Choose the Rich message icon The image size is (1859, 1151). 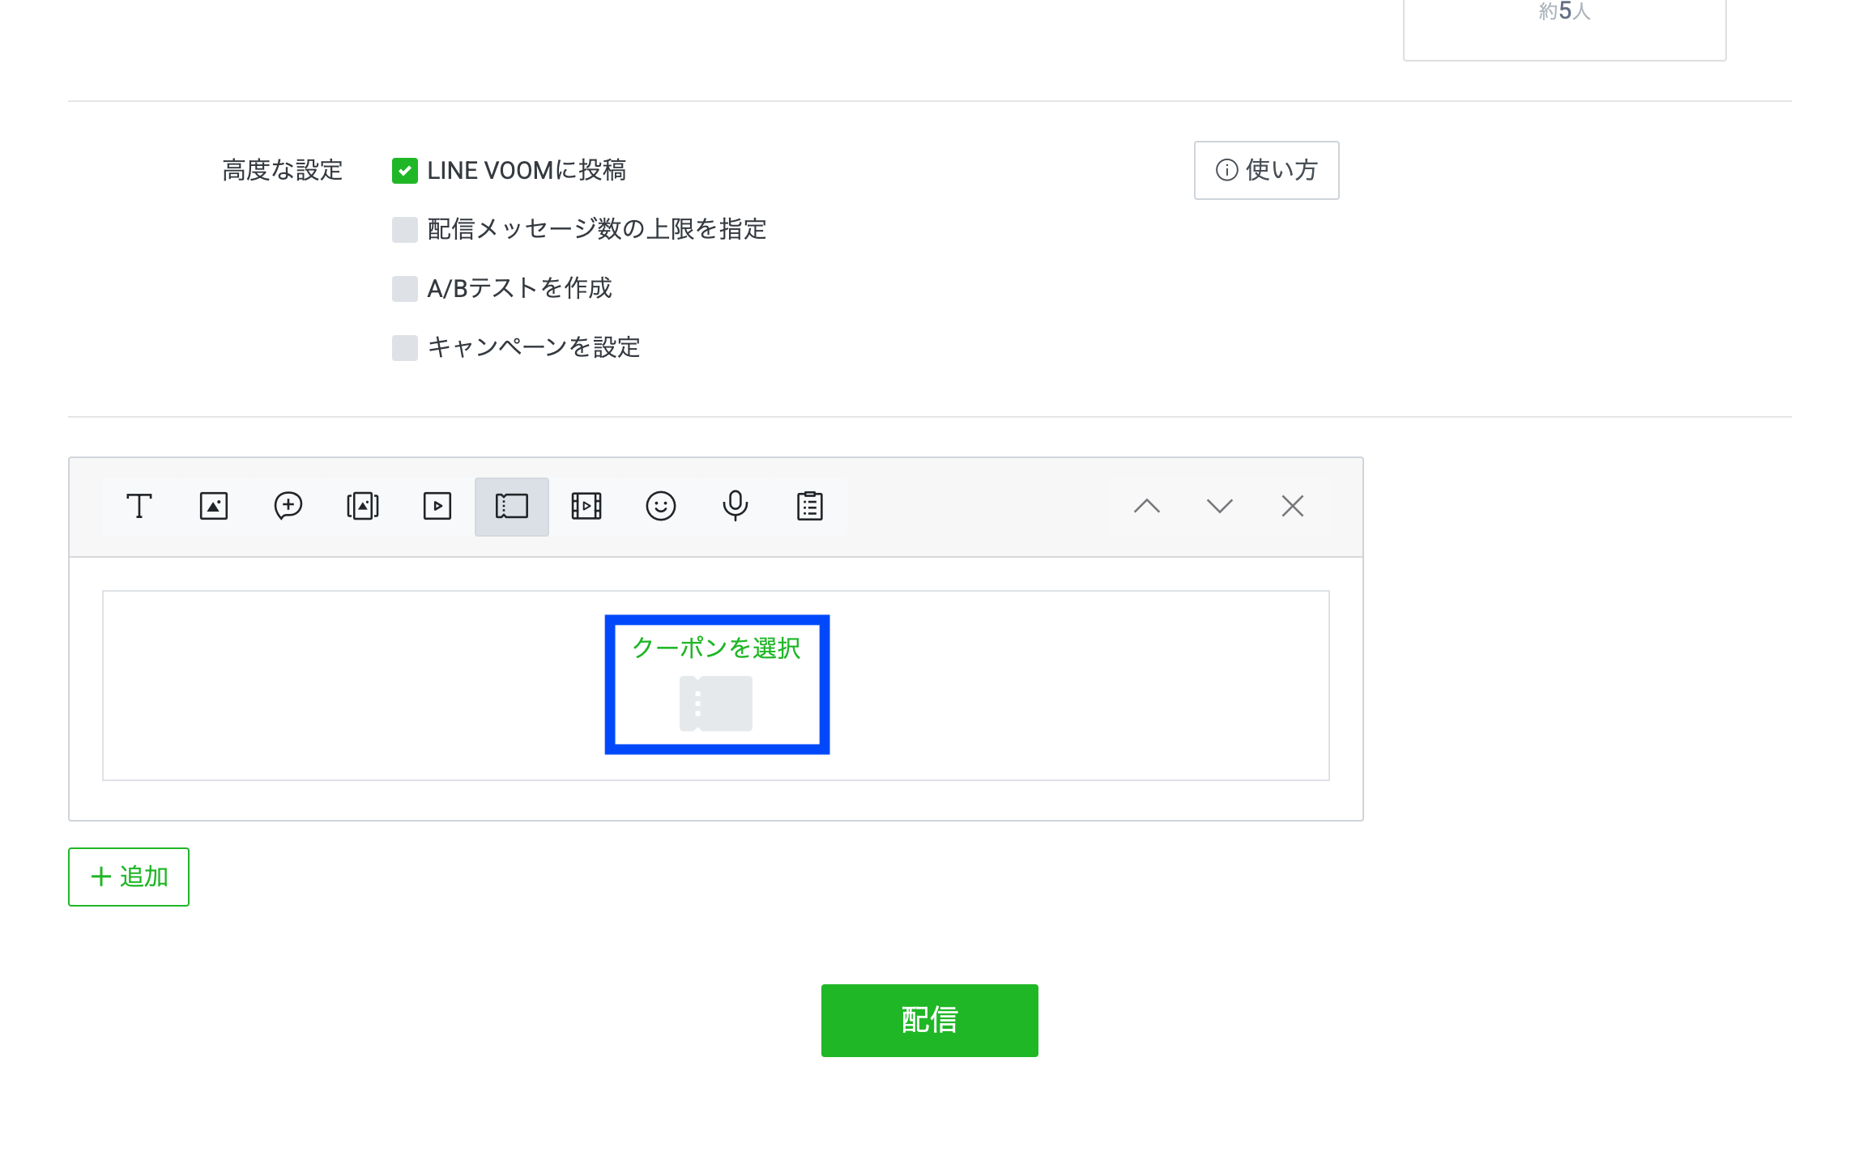pyautogui.click(x=288, y=507)
